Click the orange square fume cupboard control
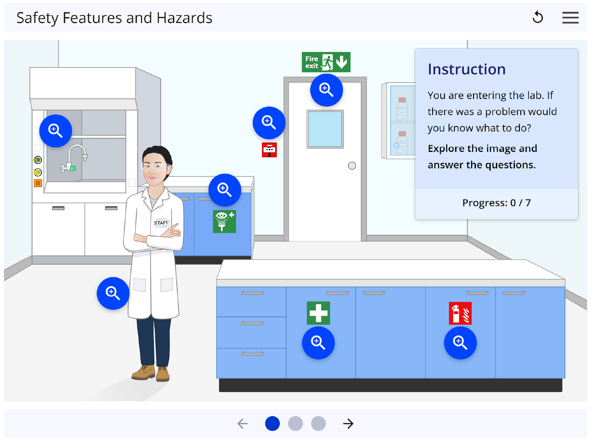 38,183
